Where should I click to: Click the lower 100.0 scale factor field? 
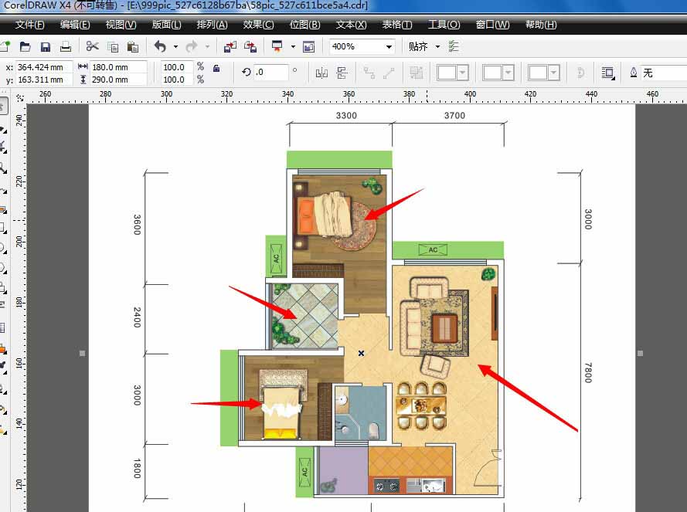click(x=177, y=80)
